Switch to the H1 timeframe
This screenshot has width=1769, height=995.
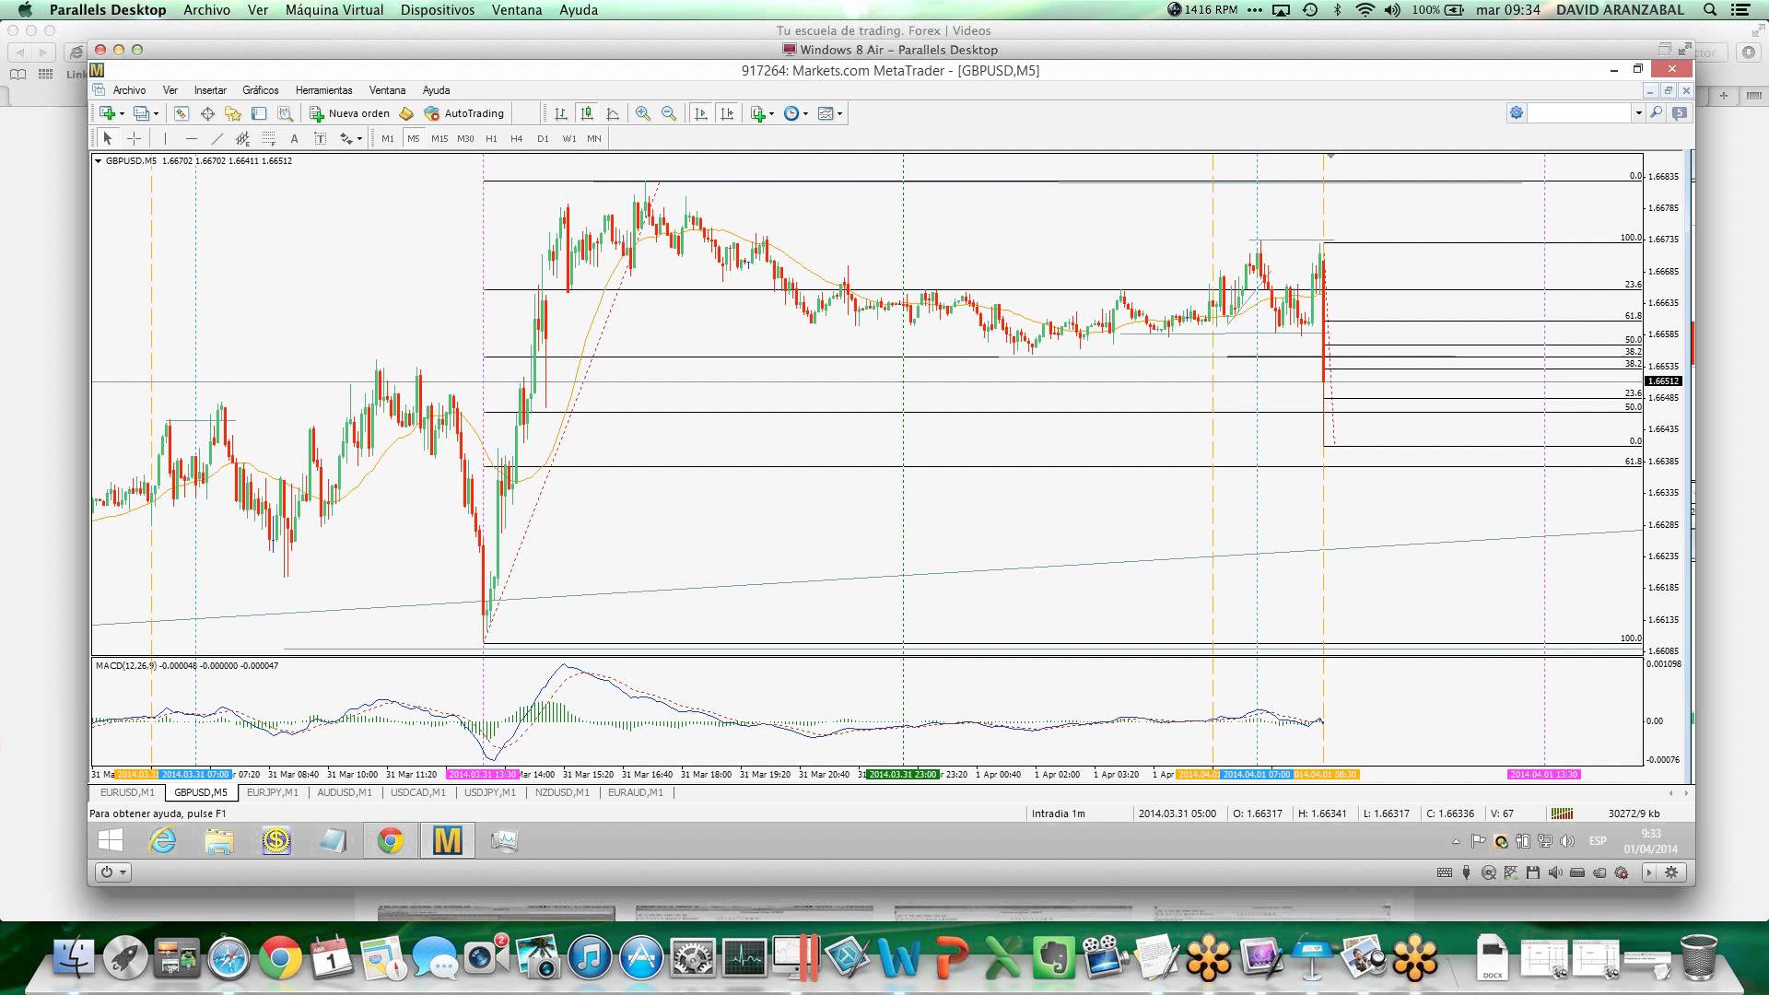tap(491, 138)
